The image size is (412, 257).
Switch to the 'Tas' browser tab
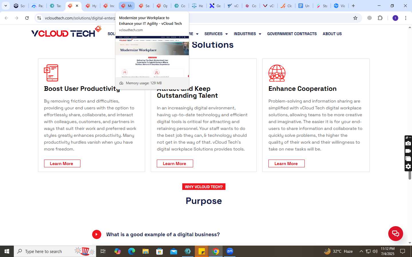(55, 6)
